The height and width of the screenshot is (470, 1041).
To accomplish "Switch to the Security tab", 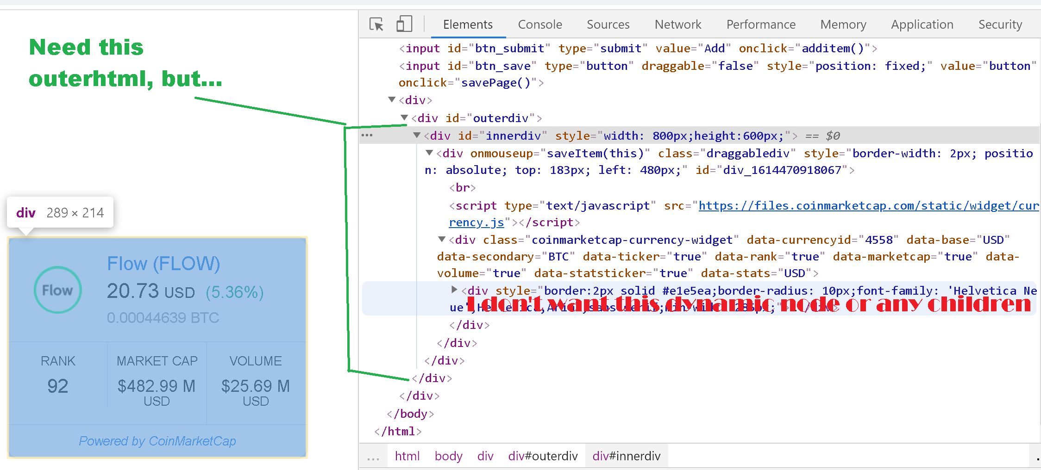I will click(1000, 24).
